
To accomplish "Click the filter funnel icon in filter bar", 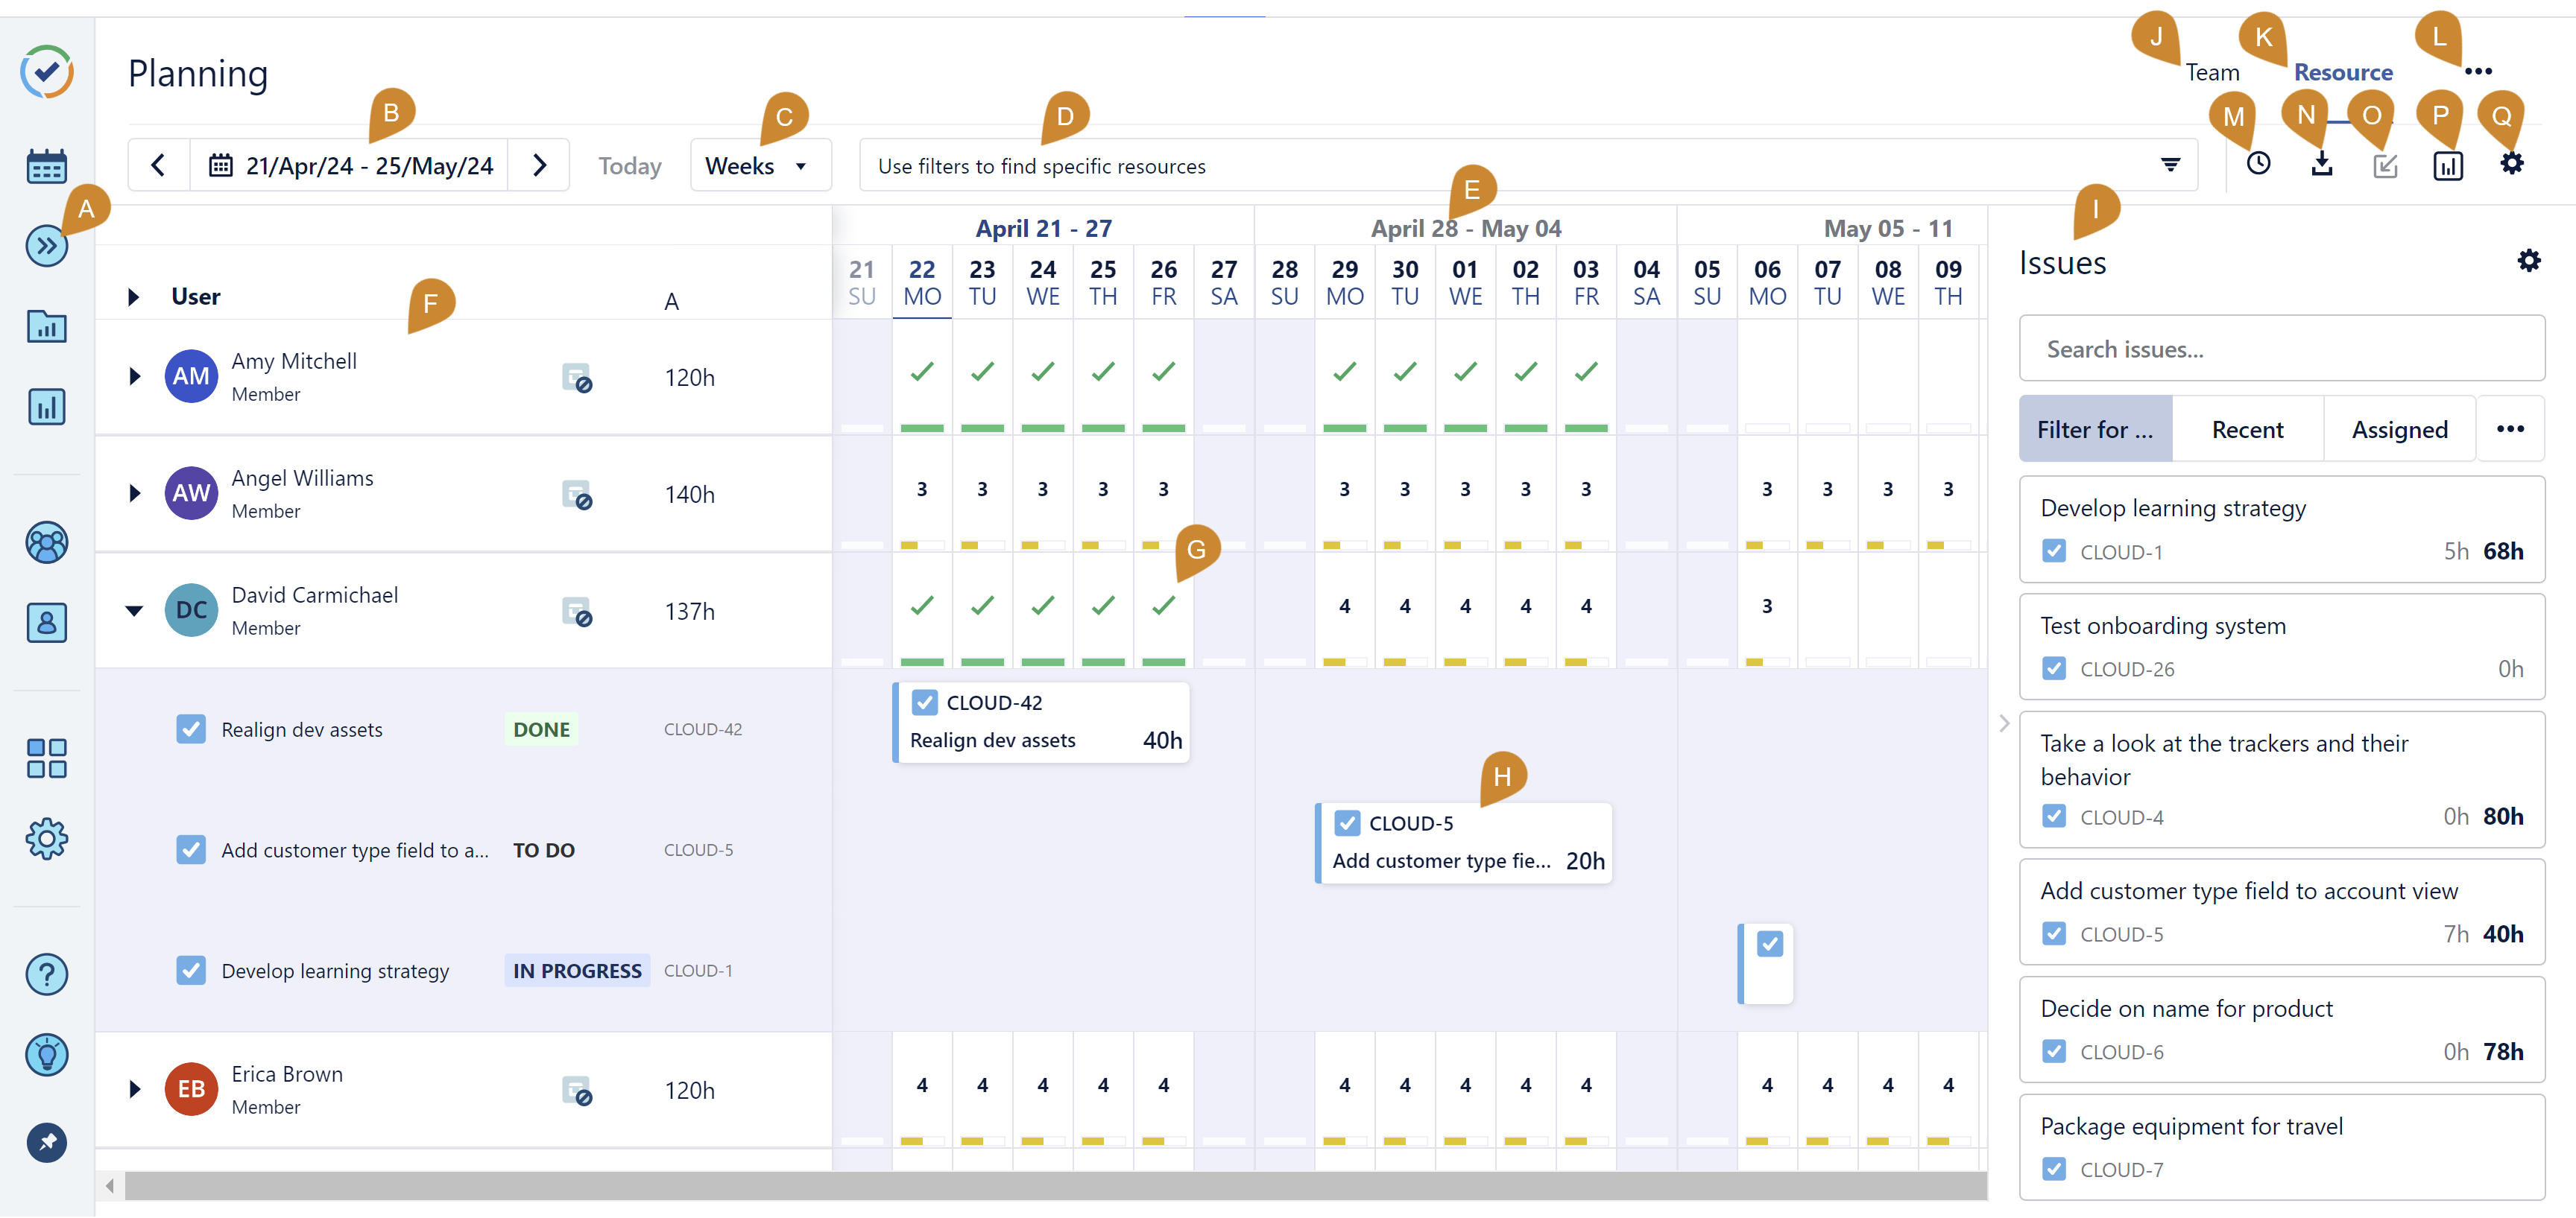I will pos(2170,166).
